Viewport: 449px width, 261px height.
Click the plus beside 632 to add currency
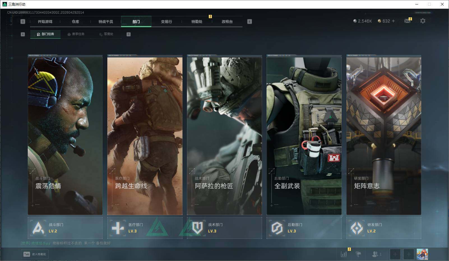point(393,21)
